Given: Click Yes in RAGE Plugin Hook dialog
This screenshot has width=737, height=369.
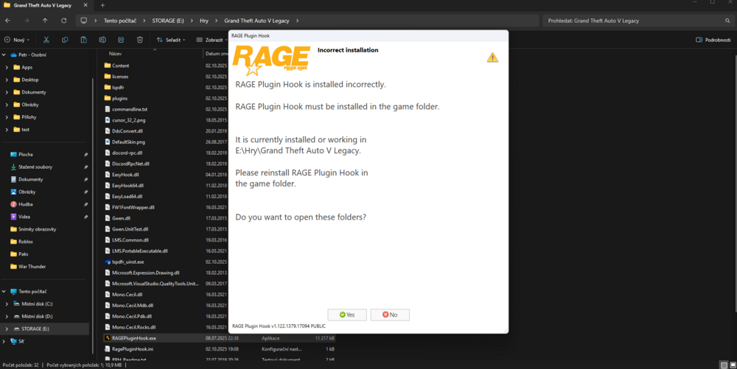Looking at the screenshot, I should point(347,314).
